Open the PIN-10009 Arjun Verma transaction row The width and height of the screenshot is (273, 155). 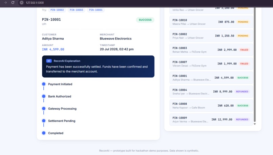pyautogui.click(x=211, y=120)
